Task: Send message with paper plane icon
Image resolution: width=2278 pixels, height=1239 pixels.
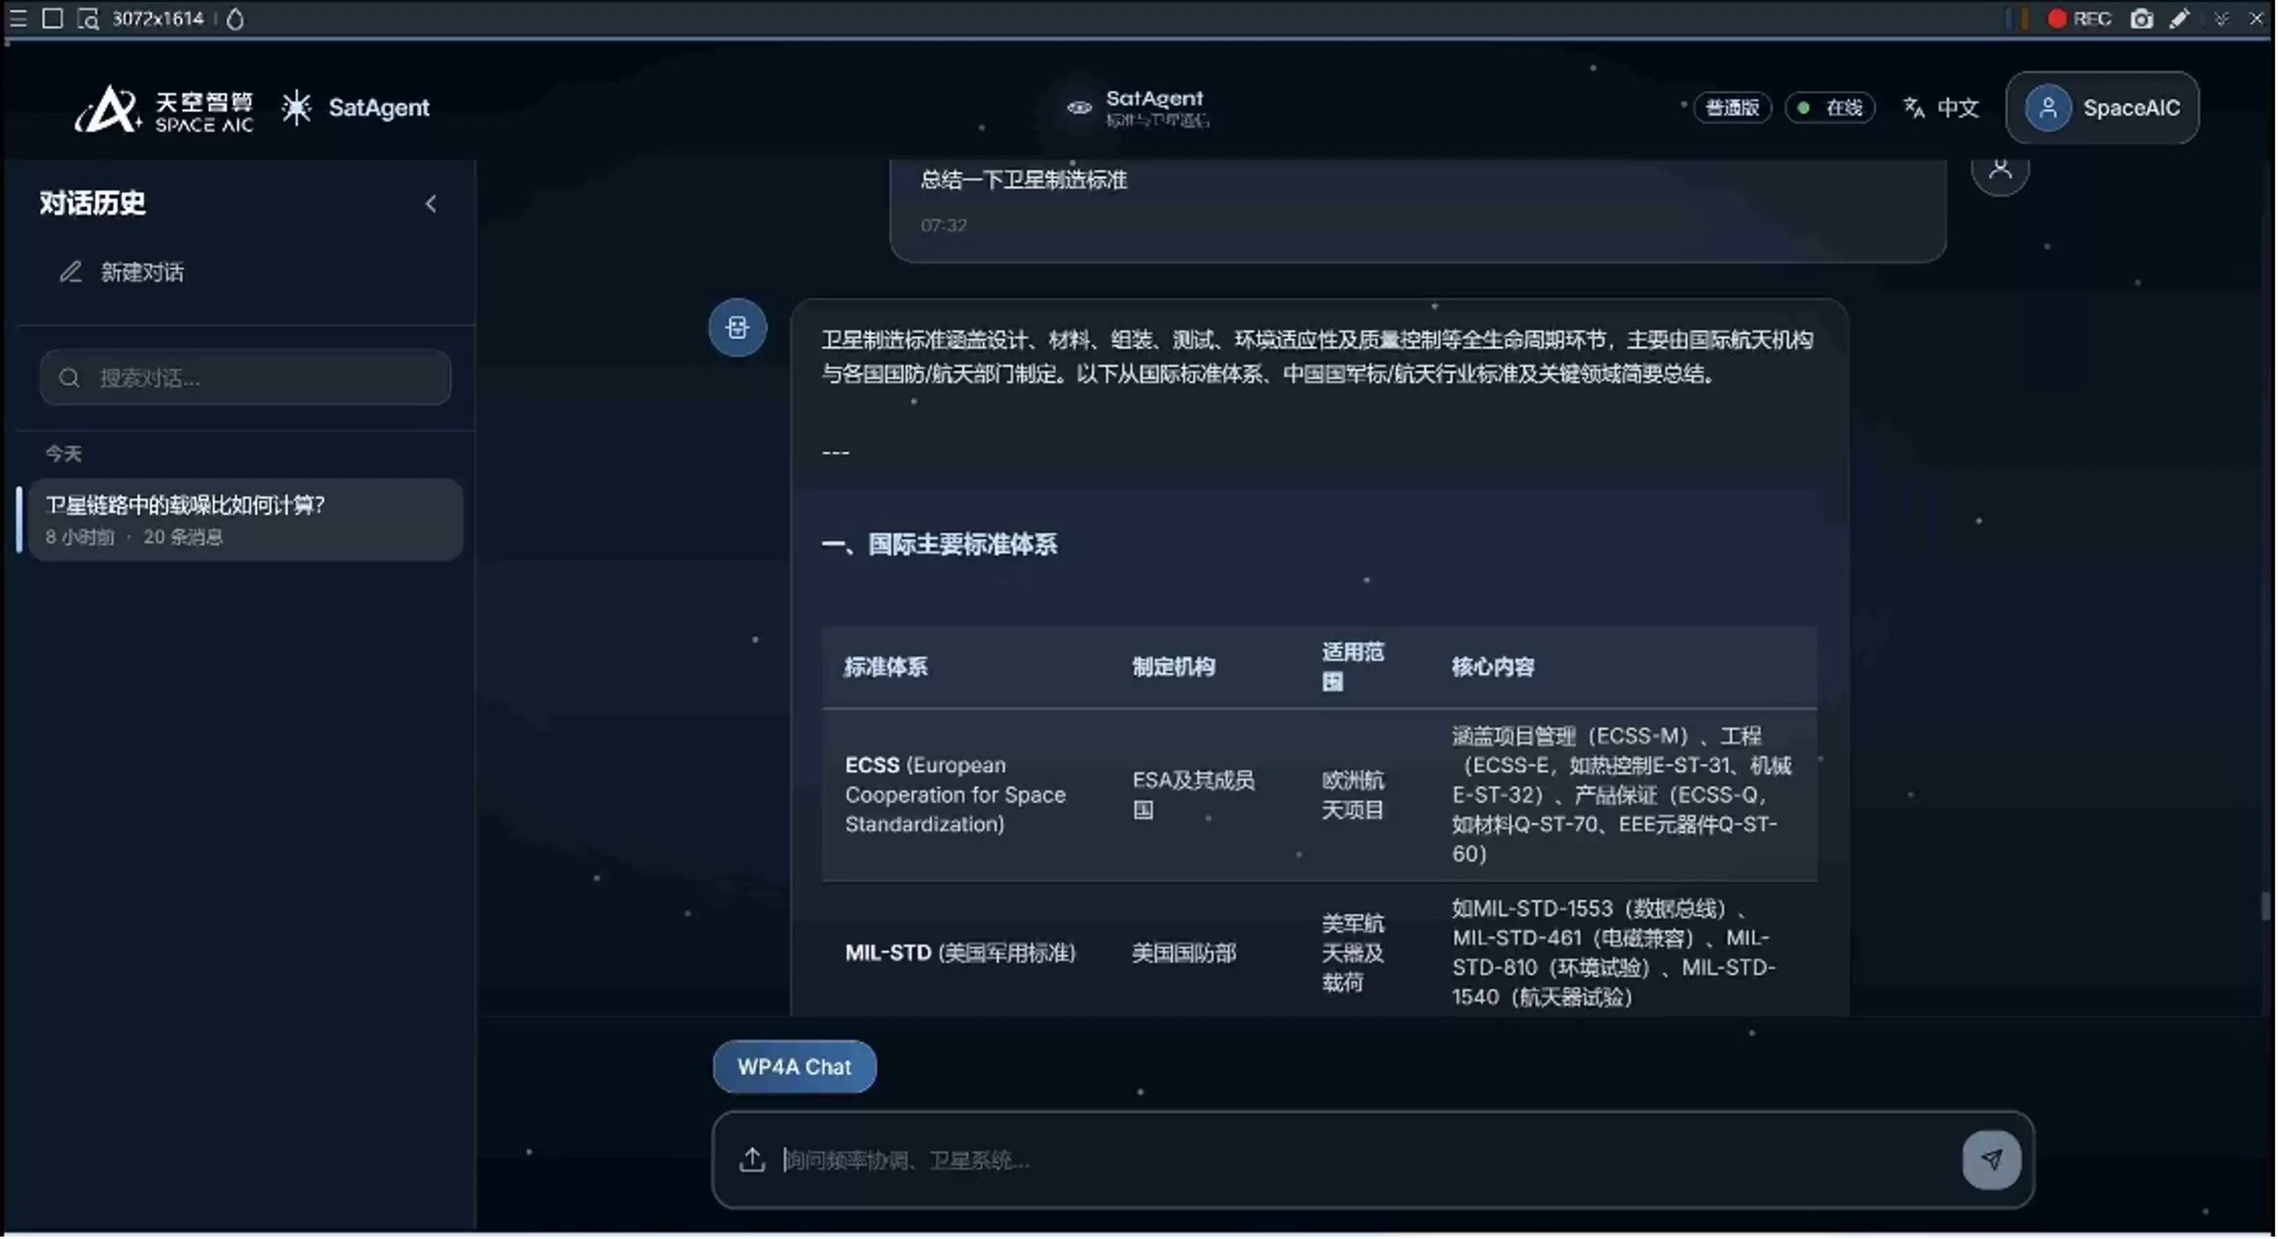Action: click(x=1992, y=1159)
